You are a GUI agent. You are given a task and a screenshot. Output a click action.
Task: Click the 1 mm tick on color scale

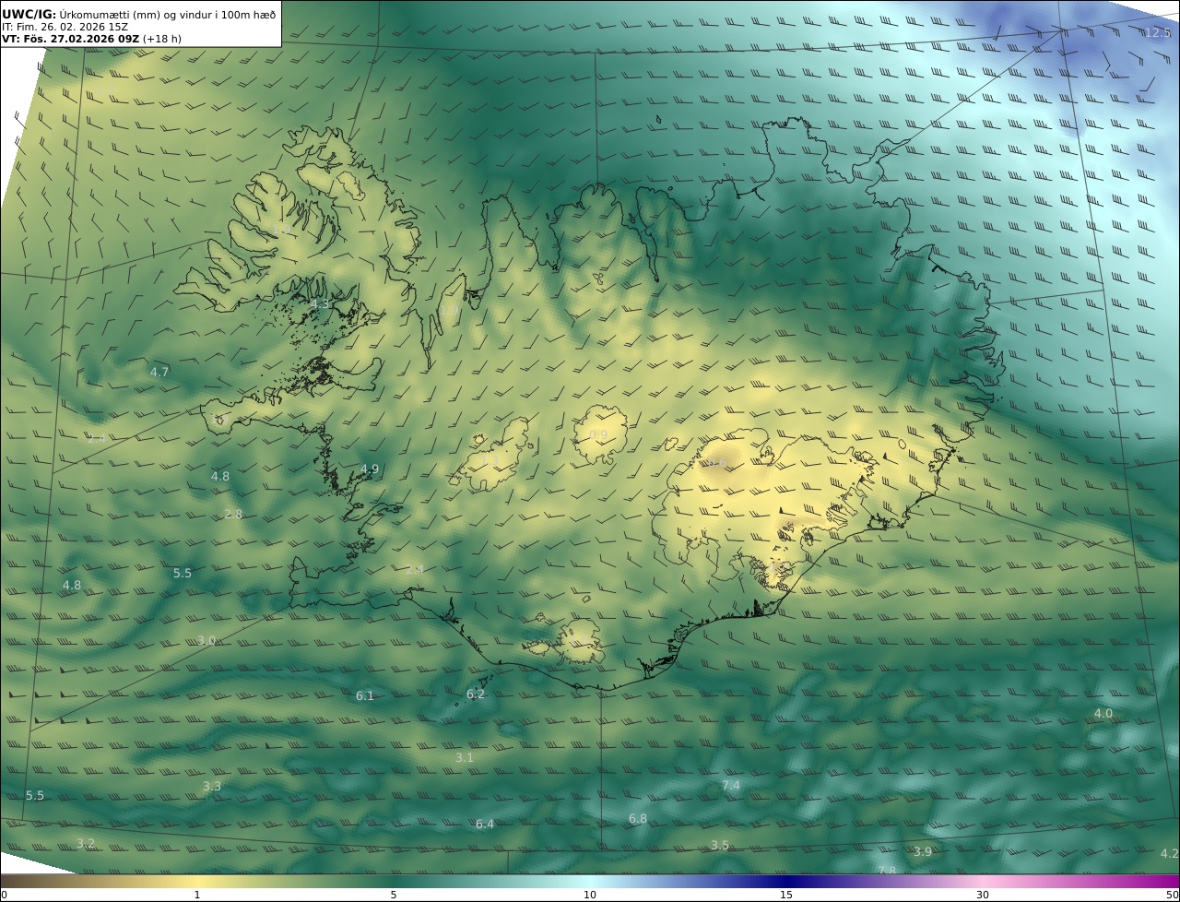197,895
